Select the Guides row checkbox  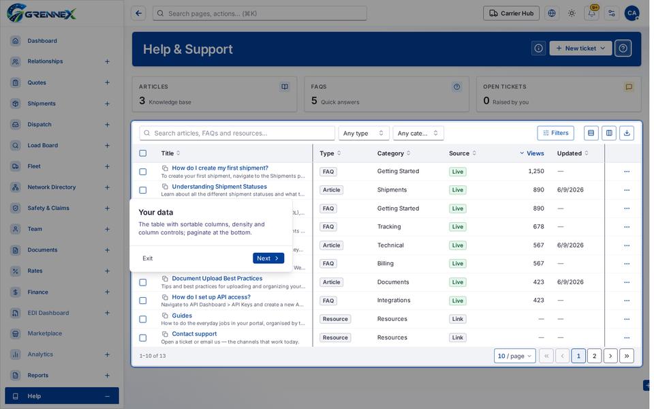click(142, 319)
